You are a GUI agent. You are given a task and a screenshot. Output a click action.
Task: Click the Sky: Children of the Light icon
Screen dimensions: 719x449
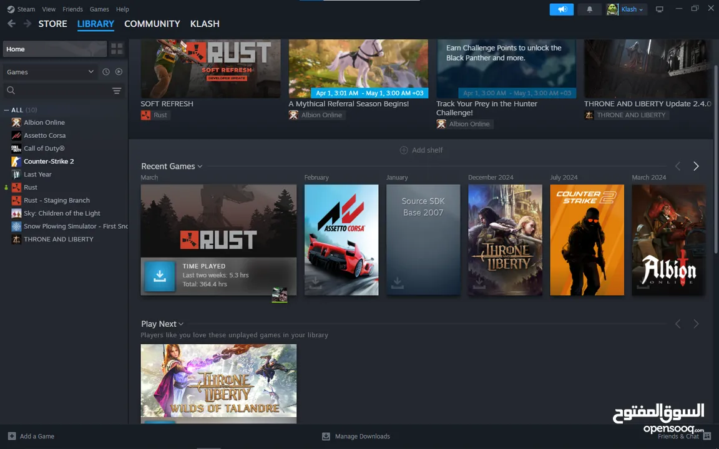[16, 213]
